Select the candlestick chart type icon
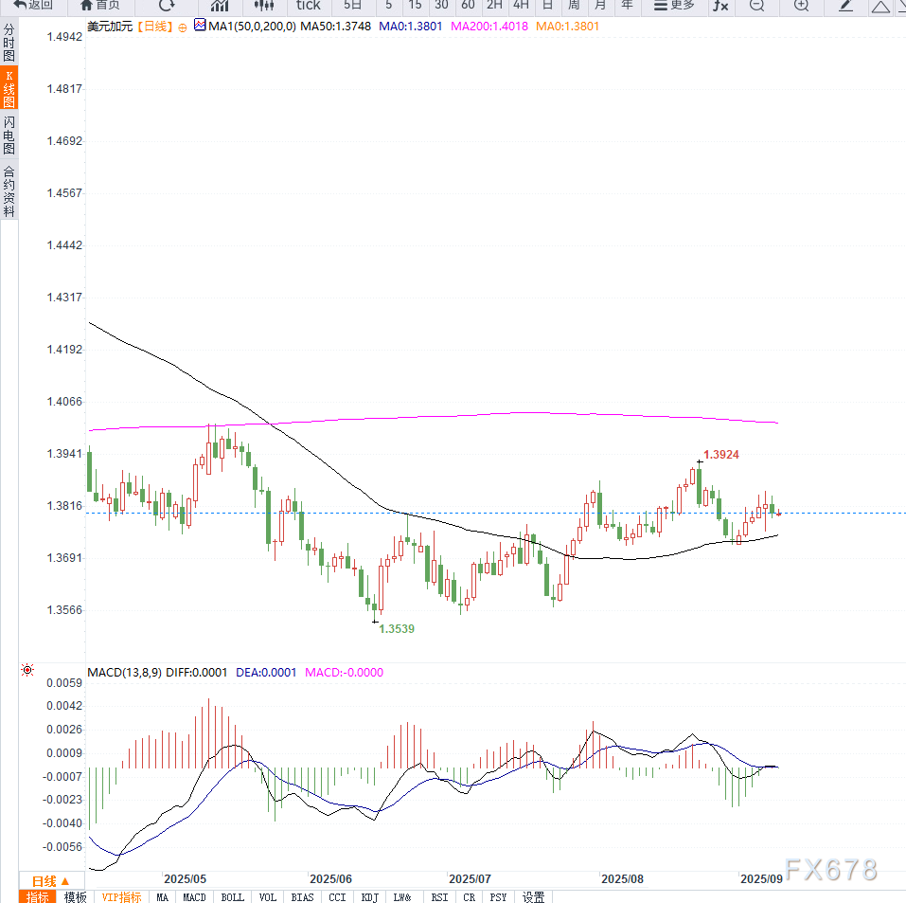 [264, 6]
